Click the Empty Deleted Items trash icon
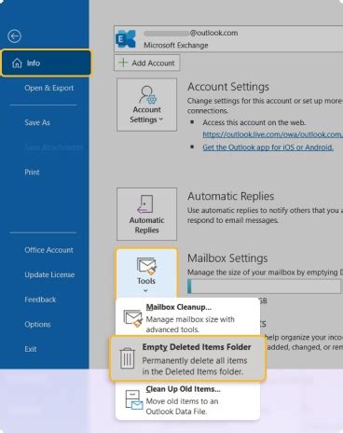This screenshot has height=433, width=343. [128, 358]
